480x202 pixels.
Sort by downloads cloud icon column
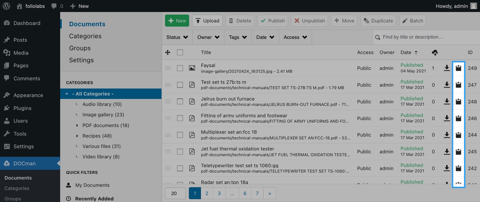(435, 52)
